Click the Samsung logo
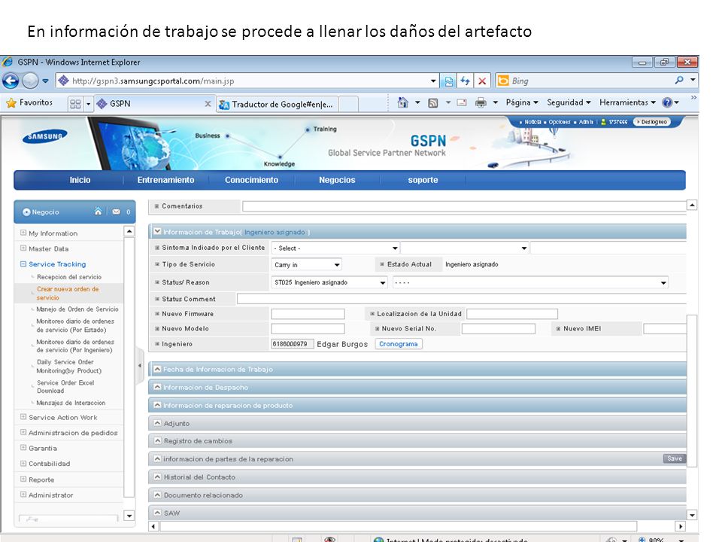 point(44,136)
